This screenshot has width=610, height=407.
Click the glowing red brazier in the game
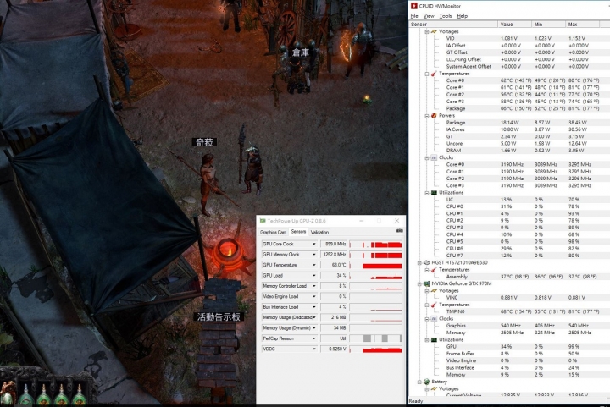click(228, 251)
